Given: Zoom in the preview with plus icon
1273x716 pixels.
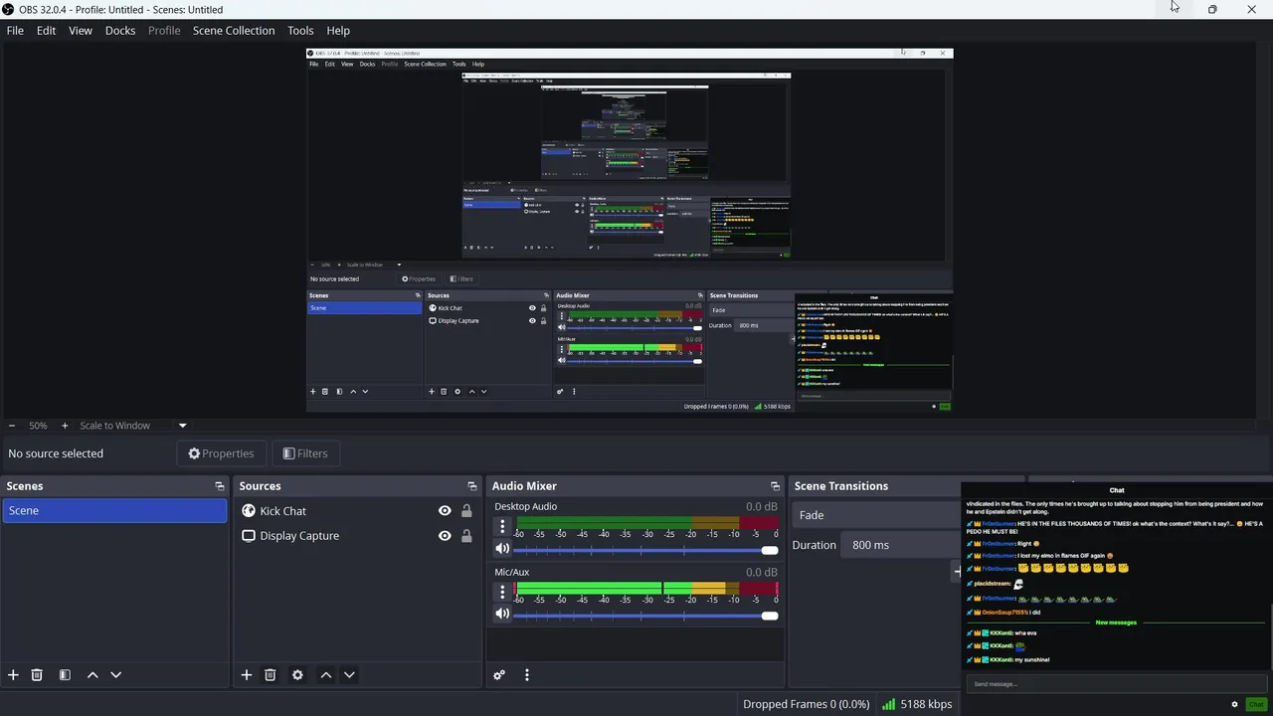Looking at the screenshot, I should coord(65,426).
